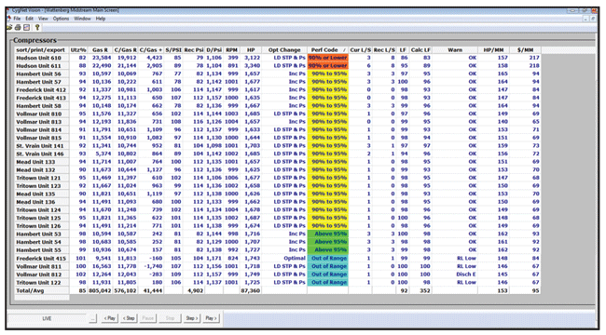Click 'Out of Range' cell for Frederick Unit 415
This screenshot has height=335, width=606.
pyautogui.click(x=328, y=258)
